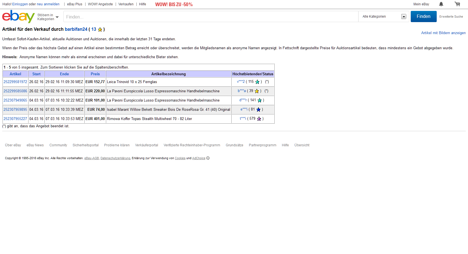Screen dimensions: 468x254
Task: Open bidder d***r profile
Action: [x=243, y=100]
